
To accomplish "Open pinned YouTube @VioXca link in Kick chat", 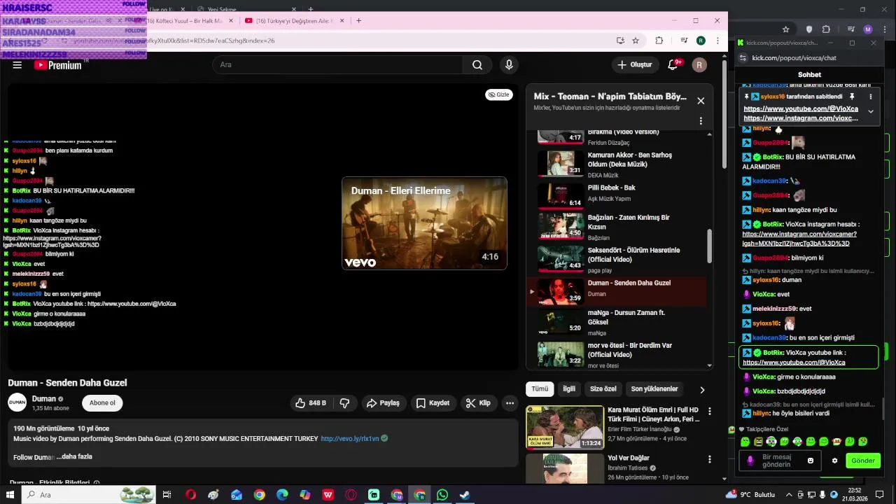I will tap(801, 109).
